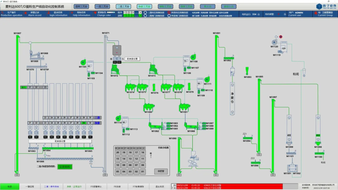Click the Change color option
Image resolution: width=338 pixels, height=190 pixels.
pos(104,14)
